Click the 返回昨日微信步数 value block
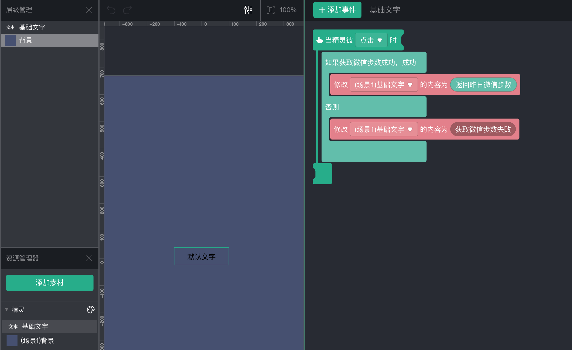The height and width of the screenshot is (350, 572). [x=483, y=85]
